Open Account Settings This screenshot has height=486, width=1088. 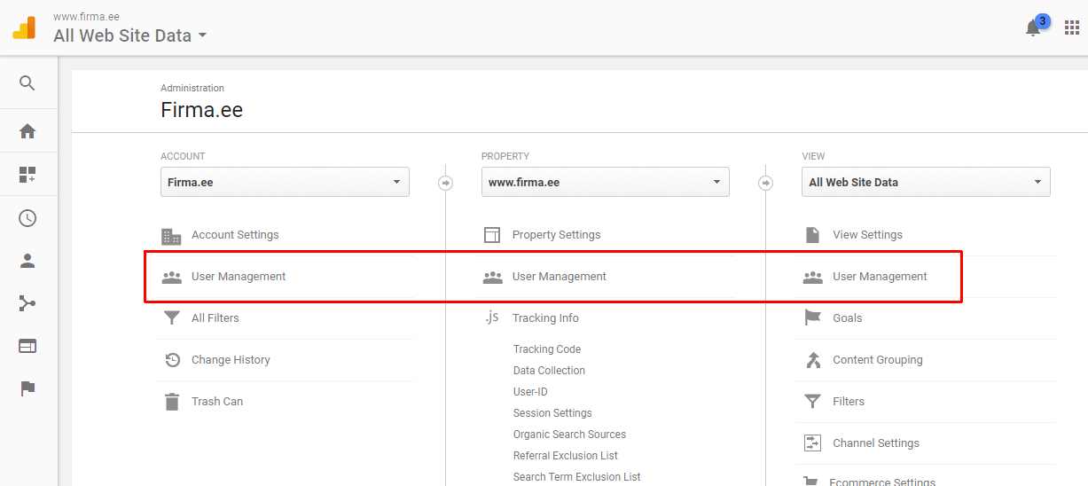[235, 235]
